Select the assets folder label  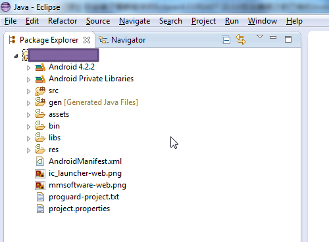tap(59, 114)
